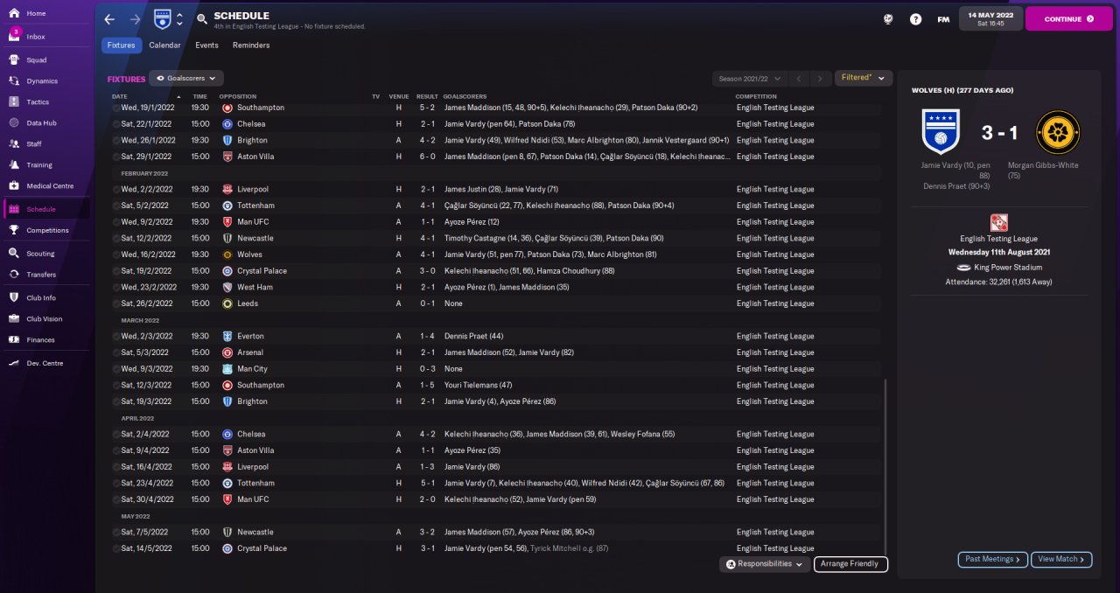Click Arrange Friendly button
The image size is (1120, 593).
click(x=850, y=564)
